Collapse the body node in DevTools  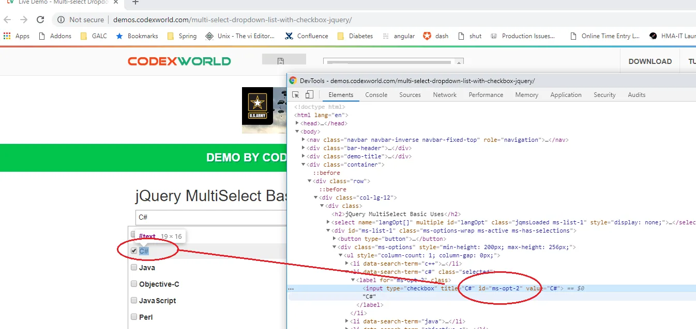(297, 131)
